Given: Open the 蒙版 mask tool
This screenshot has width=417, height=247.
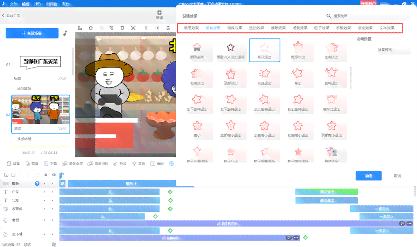Looking at the screenshot, I should pyautogui.click(x=157, y=164).
